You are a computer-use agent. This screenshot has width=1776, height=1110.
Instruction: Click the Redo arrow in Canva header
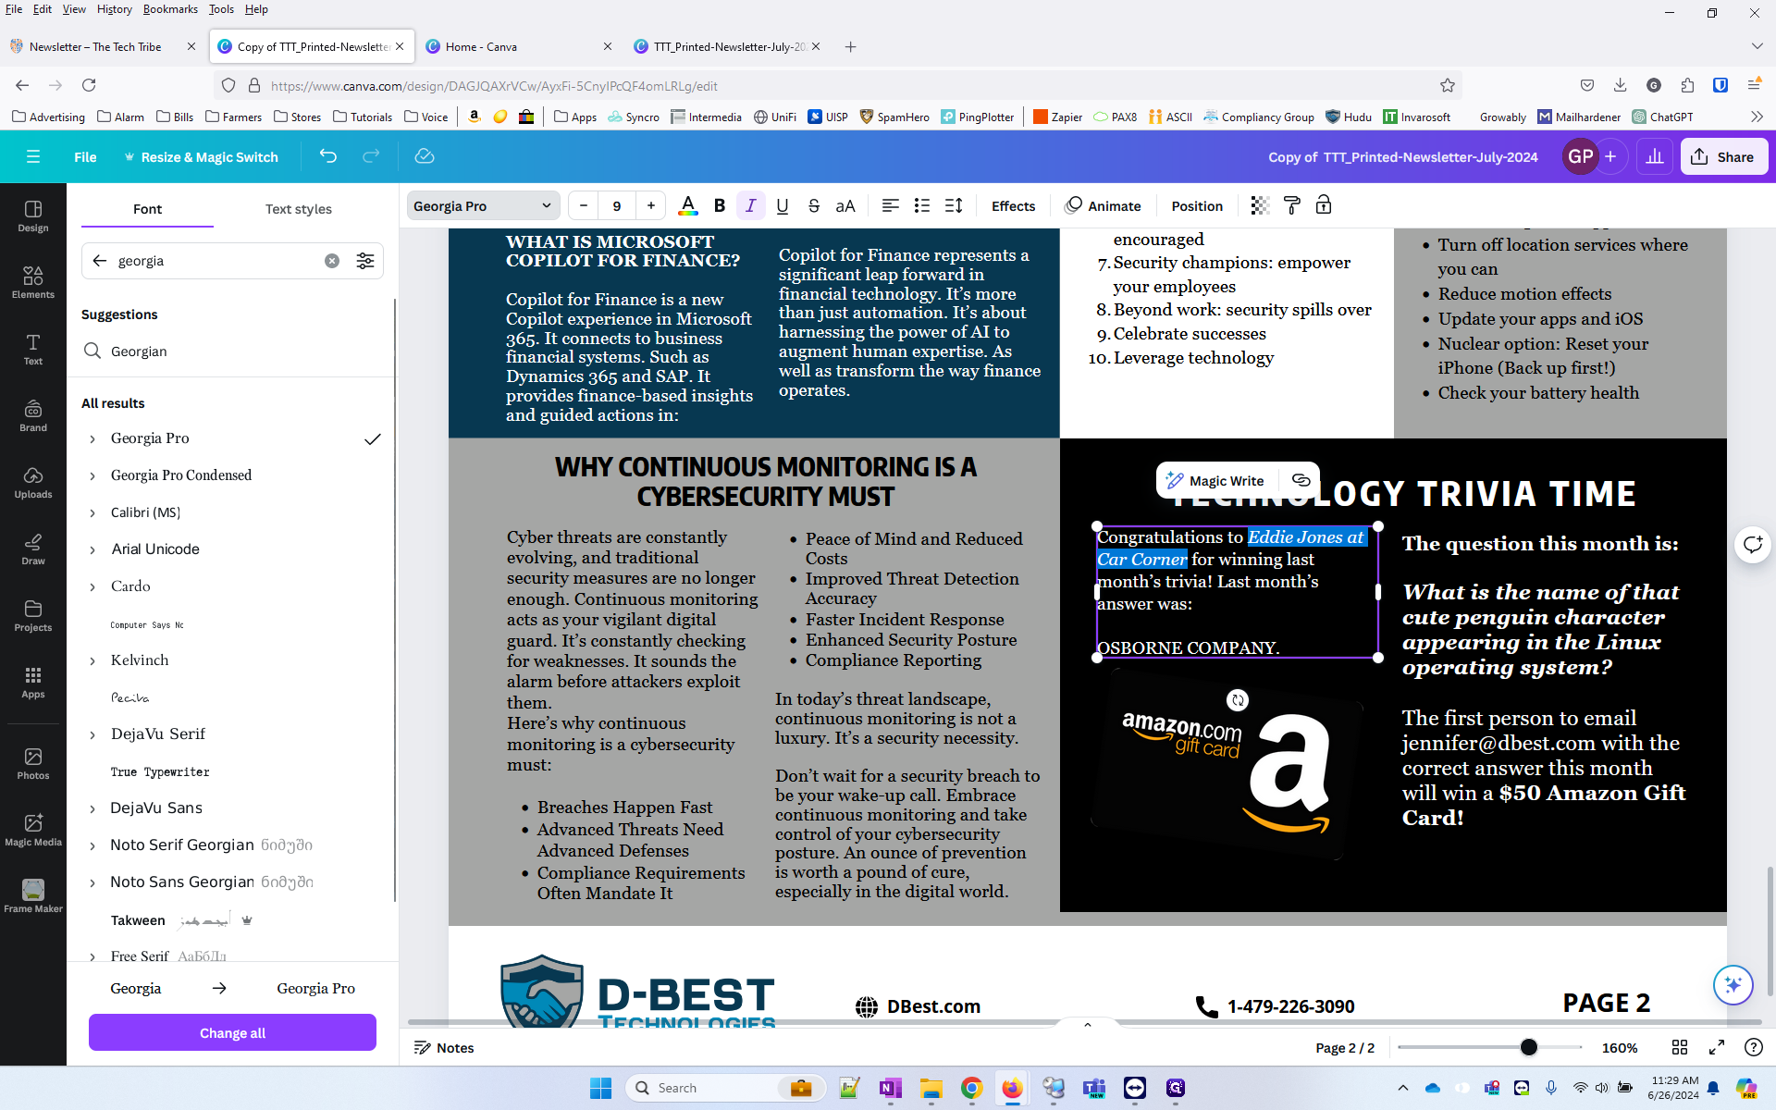tap(371, 156)
